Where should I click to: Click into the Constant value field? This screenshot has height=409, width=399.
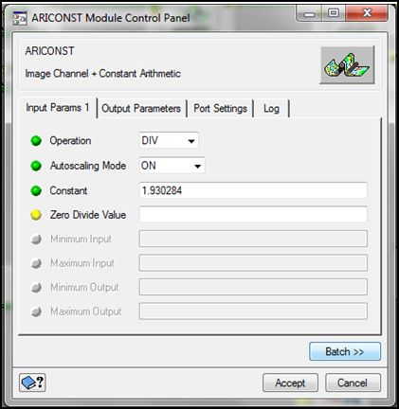click(x=253, y=190)
